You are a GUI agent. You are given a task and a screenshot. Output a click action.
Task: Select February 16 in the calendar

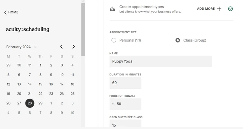51,84
